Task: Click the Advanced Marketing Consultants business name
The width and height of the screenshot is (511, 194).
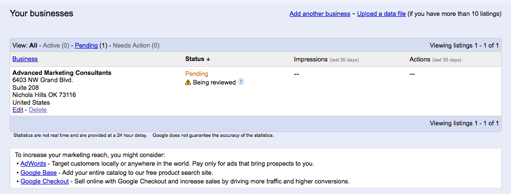Action: [x=62, y=73]
